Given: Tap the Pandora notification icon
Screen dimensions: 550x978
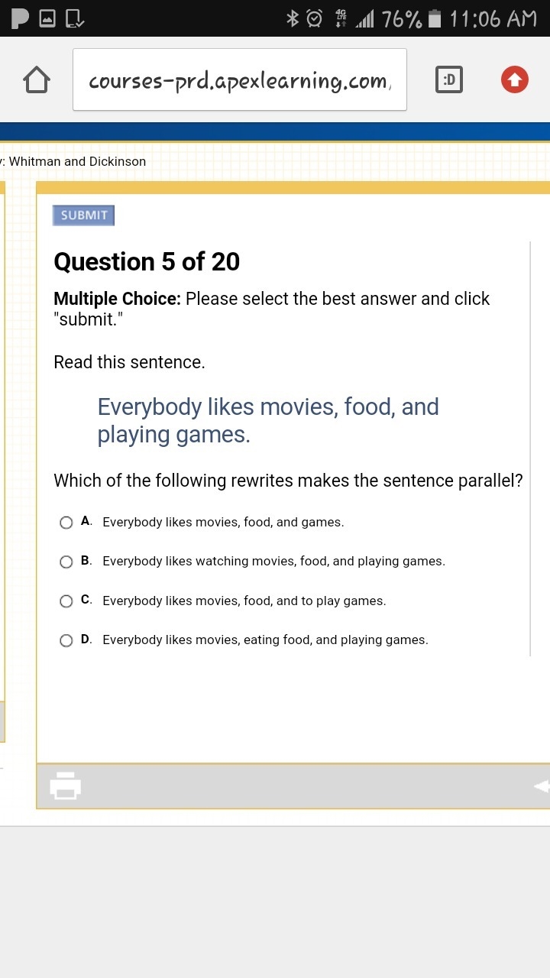Looking at the screenshot, I should 20,18.
